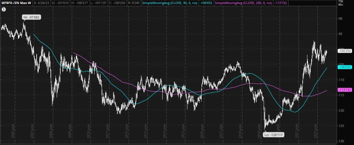Click the magenta -113'152 price axis tag
The image size is (354, 145).
345,90
